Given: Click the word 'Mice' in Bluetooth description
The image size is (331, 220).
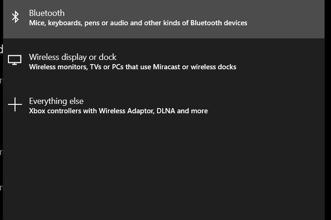Looking at the screenshot, I should click(37, 22).
